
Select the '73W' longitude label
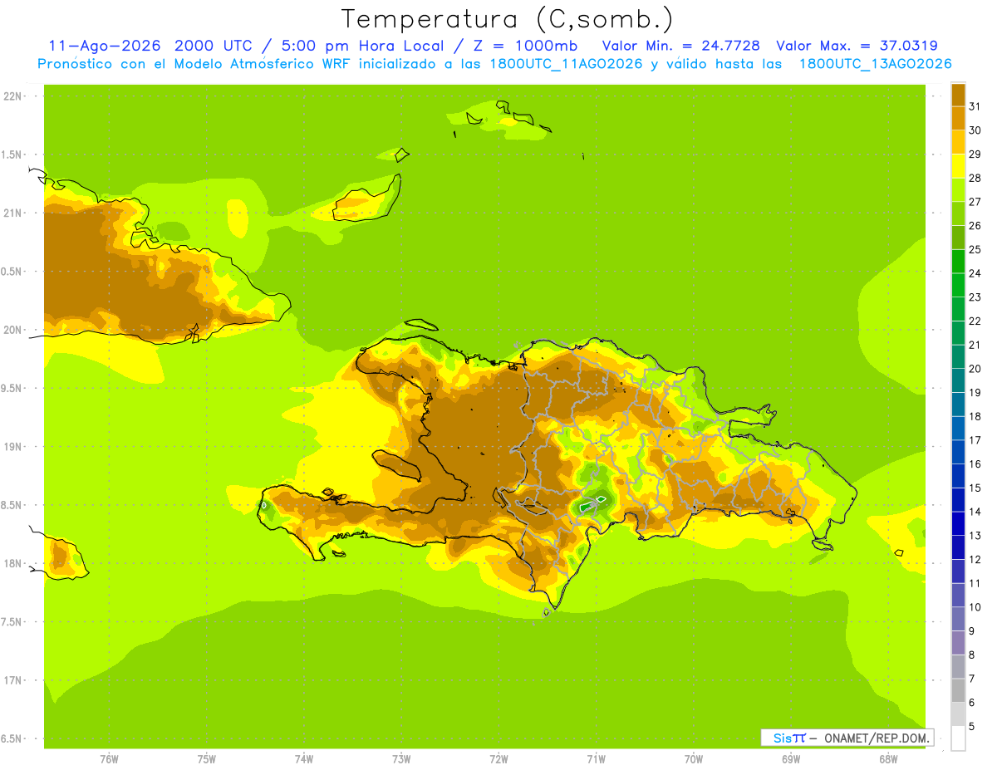click(x=401, y=759)
